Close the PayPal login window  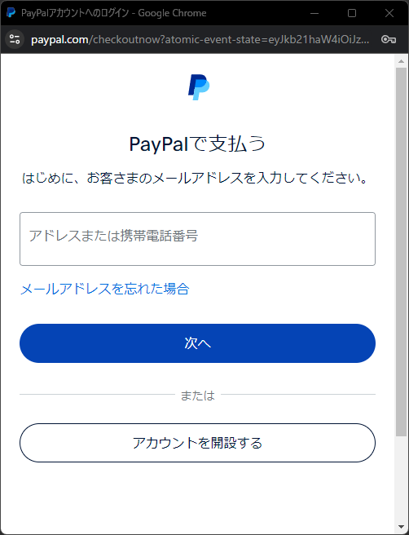[389, 13]
